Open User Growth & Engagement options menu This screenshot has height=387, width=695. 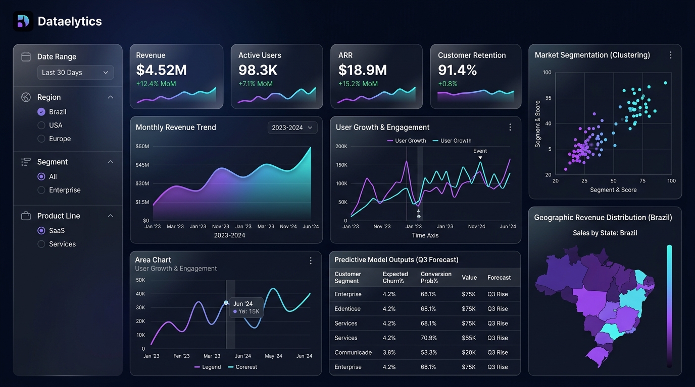tap(510, 127)
